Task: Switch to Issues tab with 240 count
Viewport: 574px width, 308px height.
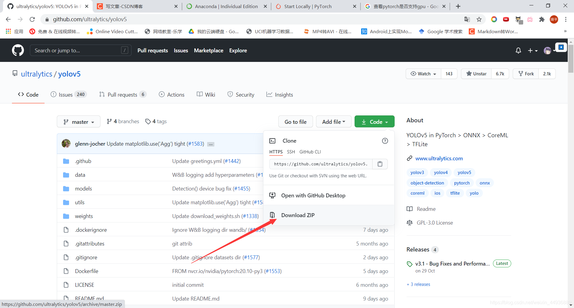Action: pyautogui.click(x=68, y=94)
